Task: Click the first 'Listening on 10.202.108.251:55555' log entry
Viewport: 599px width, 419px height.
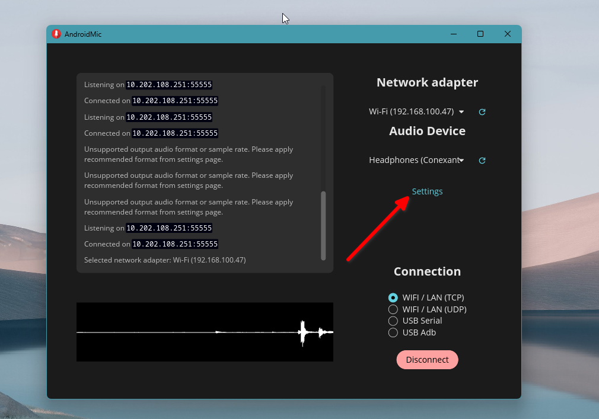Action: pyautogui.click(x=148, y=84)
